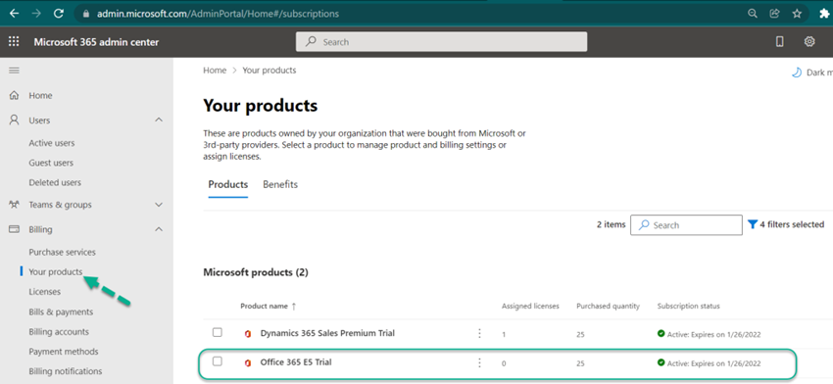Click the browser forward arrow

coord(36,14)
